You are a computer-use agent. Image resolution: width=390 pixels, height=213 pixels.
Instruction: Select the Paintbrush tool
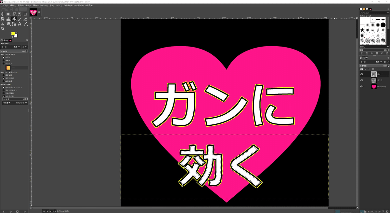(19, 19)
